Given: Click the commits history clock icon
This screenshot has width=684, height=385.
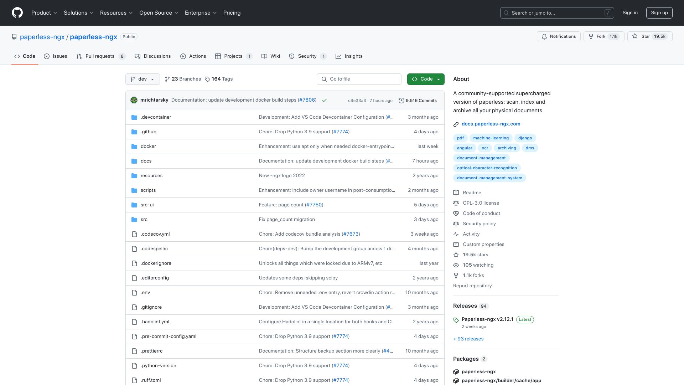Looking at the screenshot, I should [401, 101].
